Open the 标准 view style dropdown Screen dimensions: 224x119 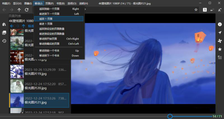(31, 26)
